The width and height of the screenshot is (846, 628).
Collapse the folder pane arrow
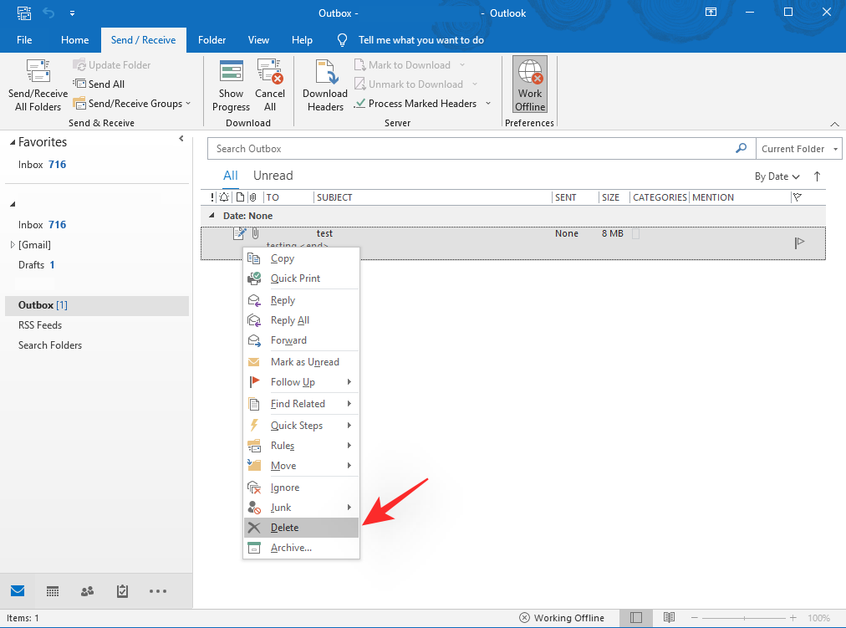click(x=181, y=139)
